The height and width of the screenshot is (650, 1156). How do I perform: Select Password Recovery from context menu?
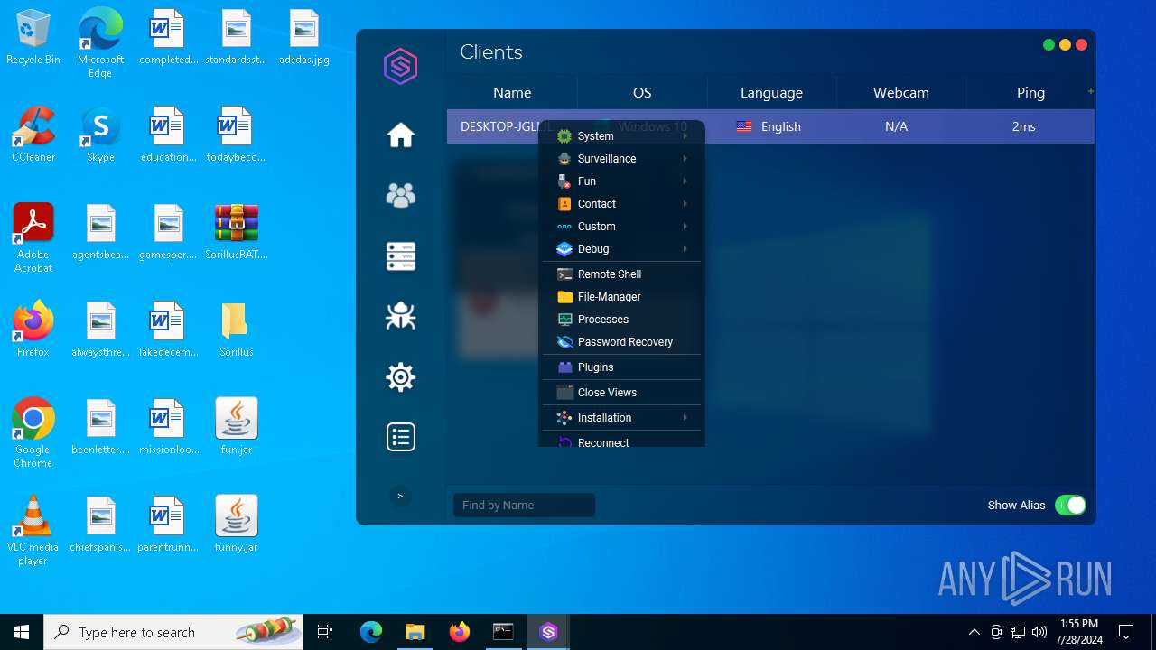tap(621, 342)
